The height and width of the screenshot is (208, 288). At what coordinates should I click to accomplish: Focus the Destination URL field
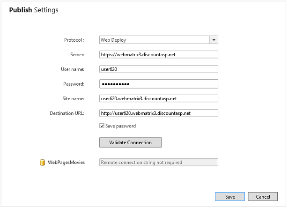pyautogui.click(x=159, y=113)
